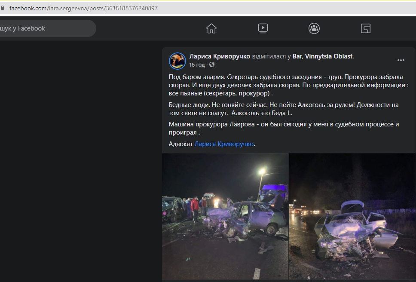Open the post options three-dot menu

click(401, 60)
